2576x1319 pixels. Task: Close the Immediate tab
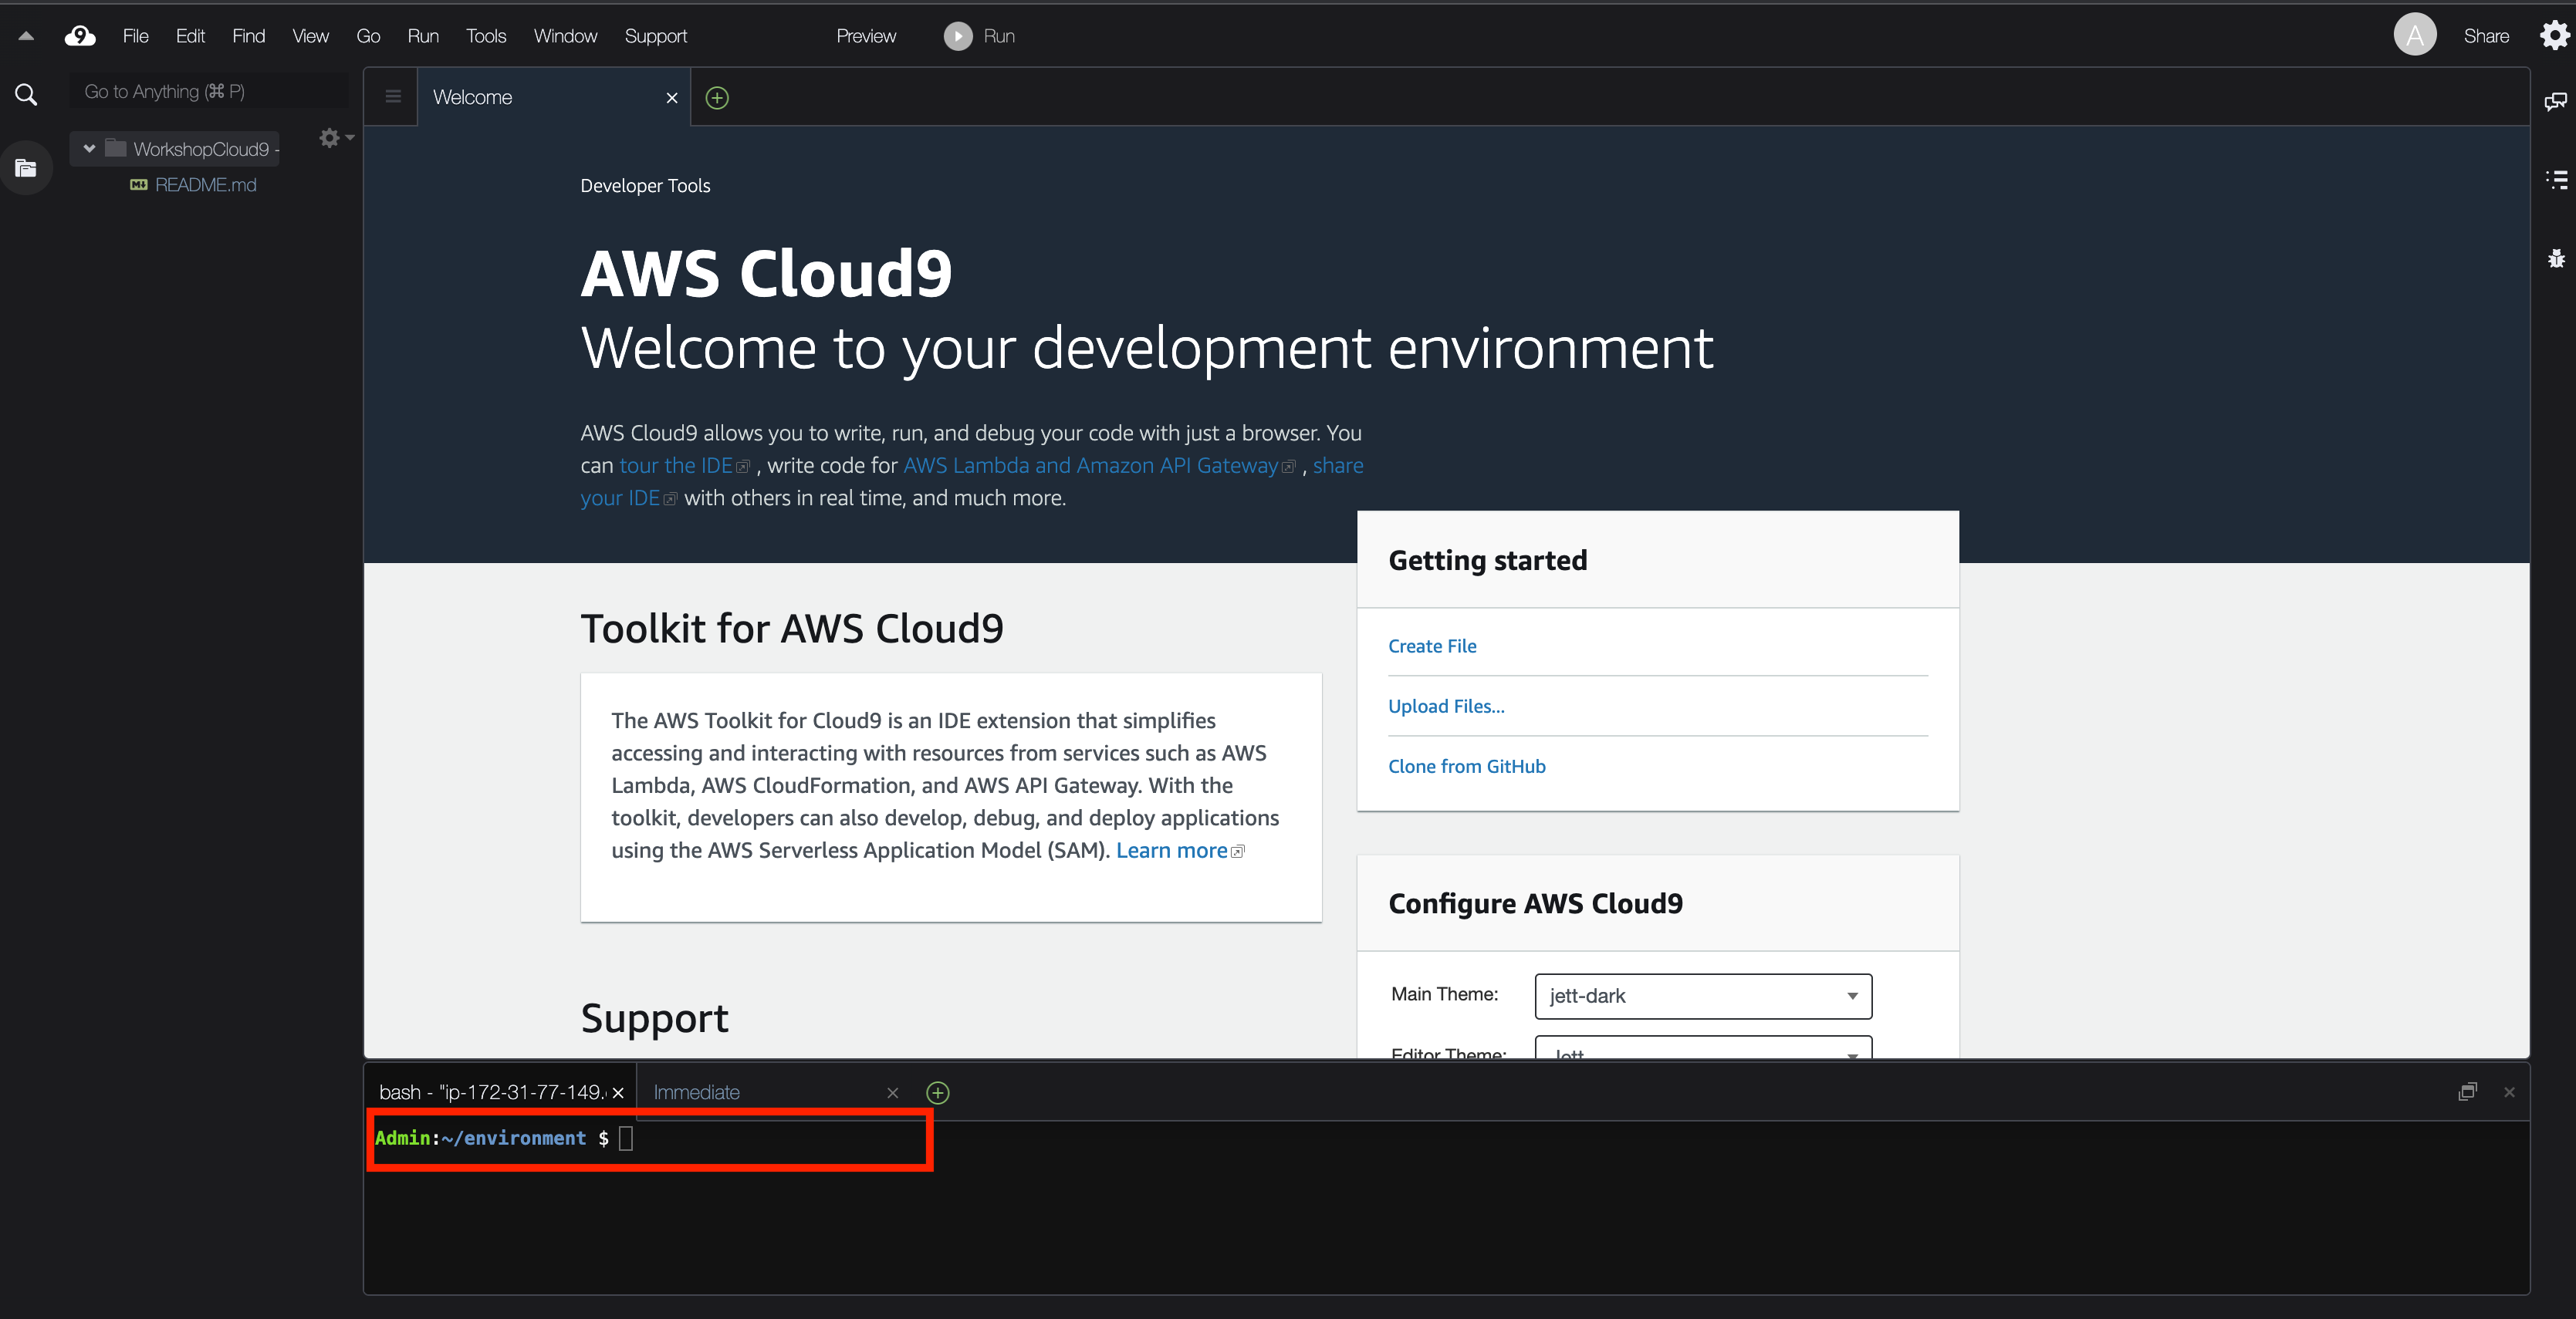click(x=893, y=1092)
